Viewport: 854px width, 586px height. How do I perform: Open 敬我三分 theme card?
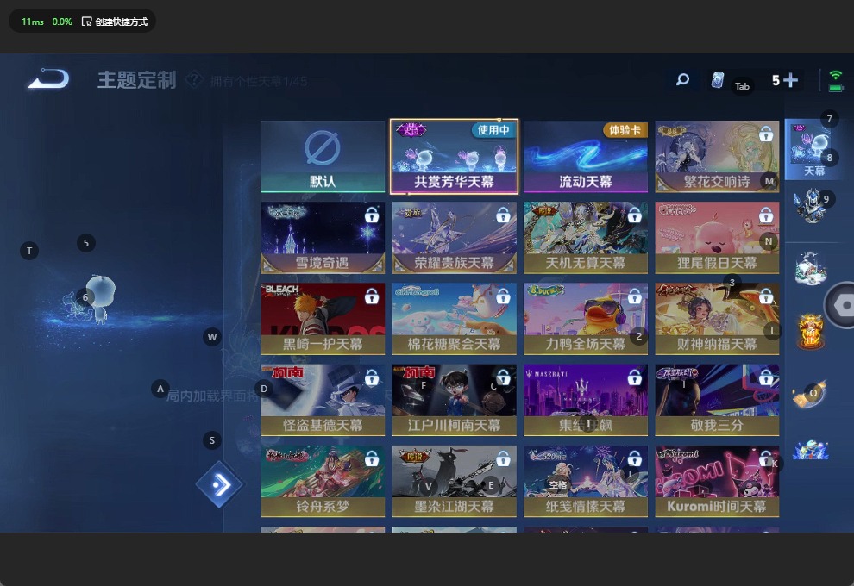coord(717,400)
